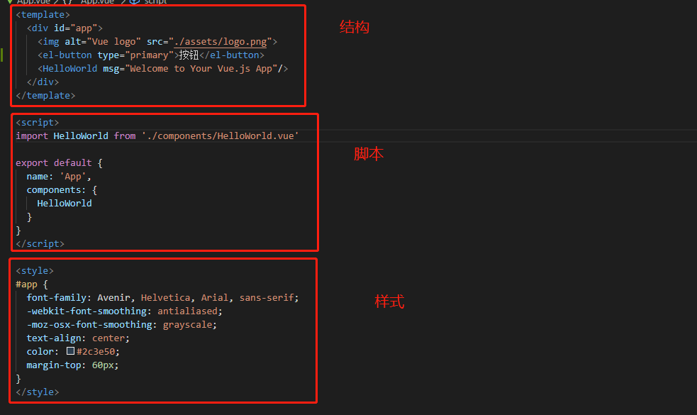Click the red 样式 annotation label
Image resolution: width=697 pixels, height=415 pixels.
[389, 301]
